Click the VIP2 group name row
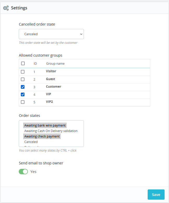 point(49,102)
